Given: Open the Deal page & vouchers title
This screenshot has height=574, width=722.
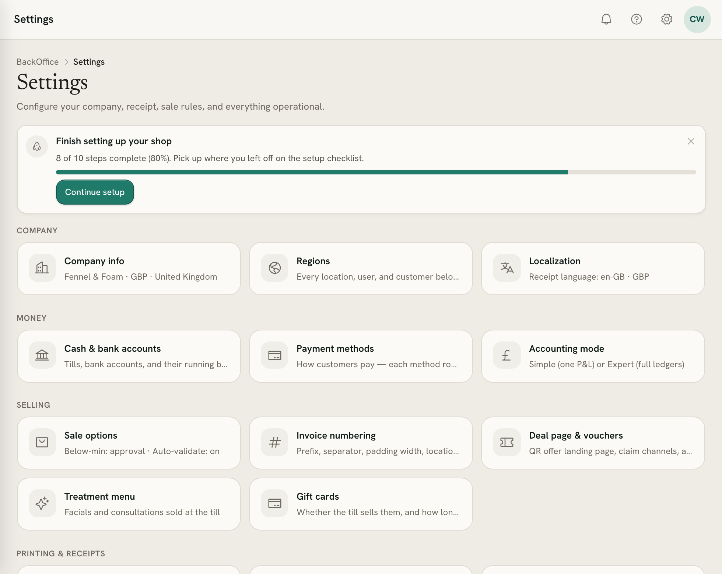Looking at the screenshot, I should (x=576, y=435).
